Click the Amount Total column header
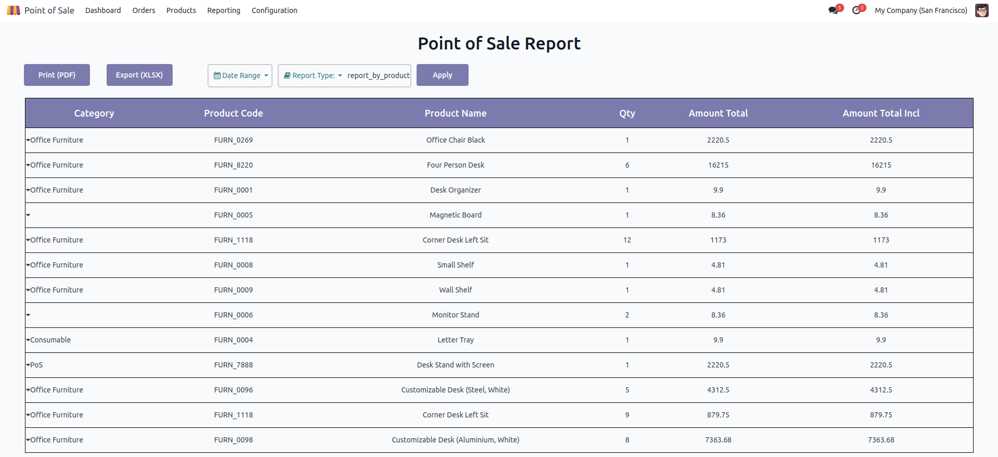The image size is (998, 457). coord(718,113)
